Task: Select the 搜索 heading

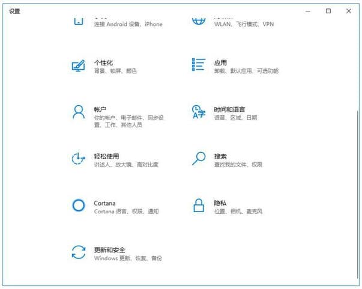Action: 220,156
